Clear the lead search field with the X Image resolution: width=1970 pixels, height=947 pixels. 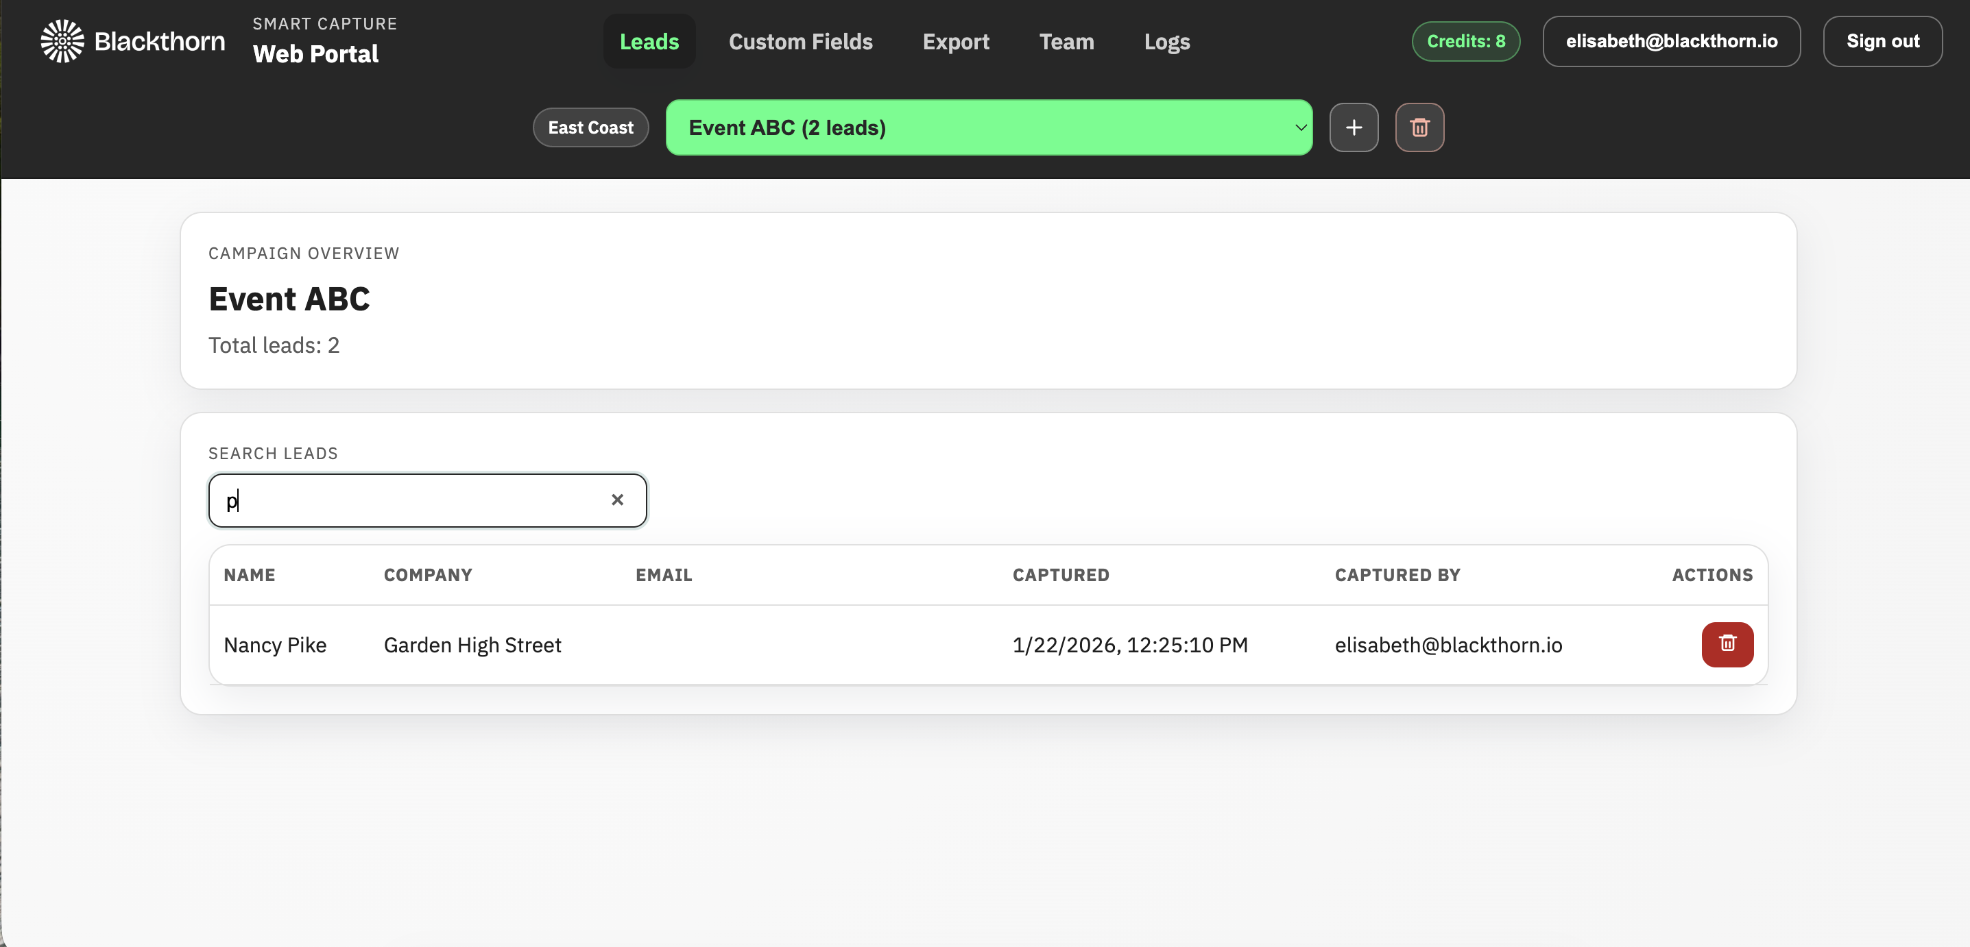point(617,500)
